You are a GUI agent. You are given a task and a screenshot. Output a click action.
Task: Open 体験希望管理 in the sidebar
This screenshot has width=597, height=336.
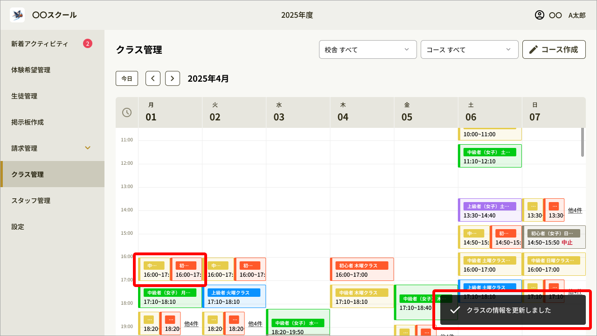point(31,70)
